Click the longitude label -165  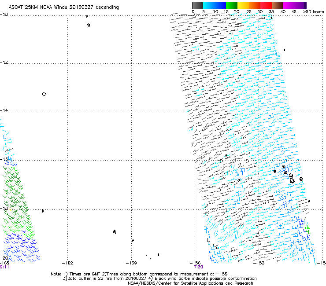4,263
